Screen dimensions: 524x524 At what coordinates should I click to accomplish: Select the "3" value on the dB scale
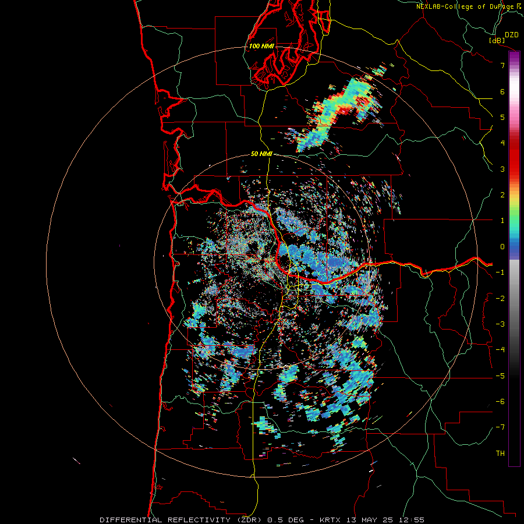point(502,169)
